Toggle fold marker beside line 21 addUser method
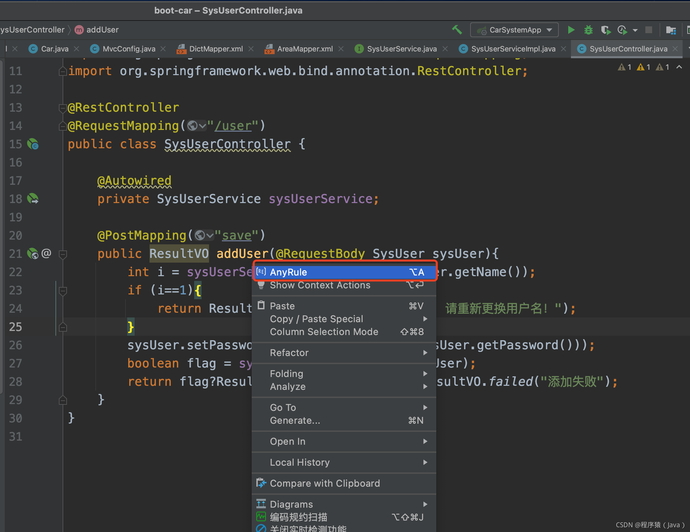The height and width of the screenshot is (532, 690). [63, 254]
